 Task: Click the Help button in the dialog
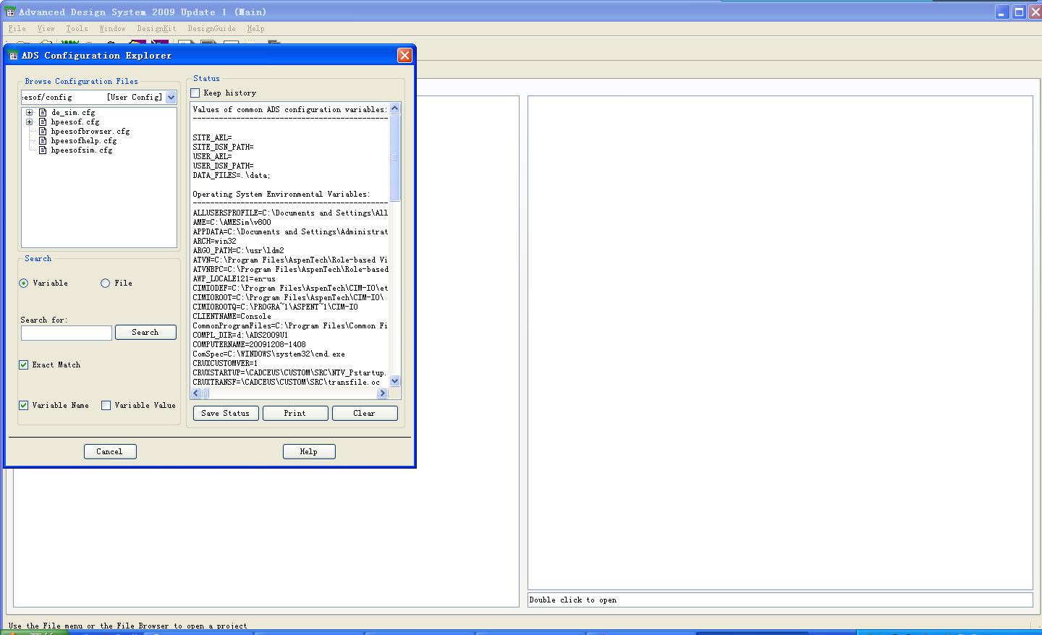point(309,452)
